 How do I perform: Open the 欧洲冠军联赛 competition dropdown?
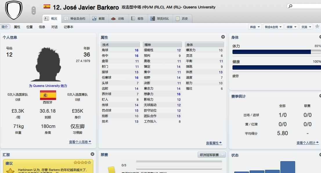click(x=212, y=155)
